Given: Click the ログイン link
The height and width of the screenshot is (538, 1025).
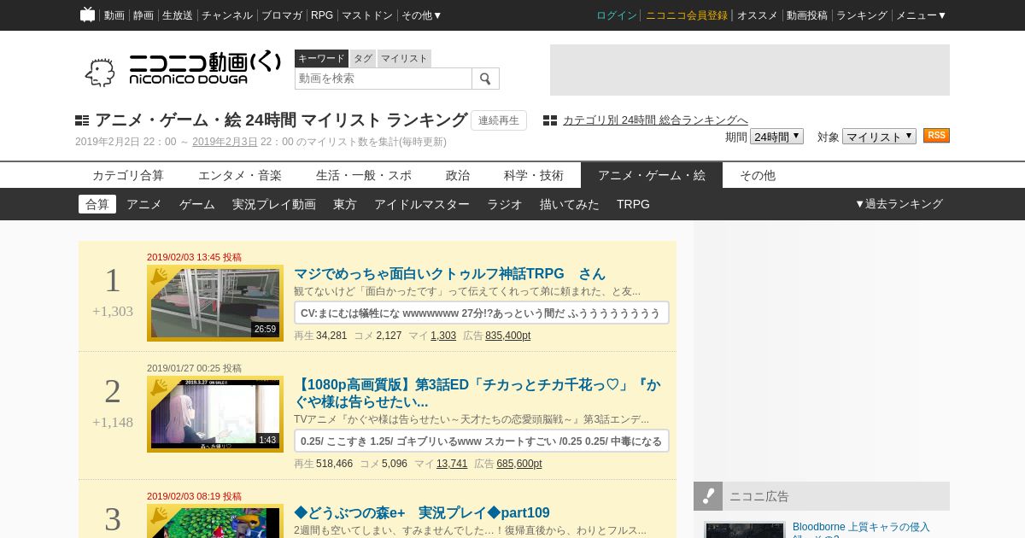Looking at the screenshot, I should [x=617, y=15].
